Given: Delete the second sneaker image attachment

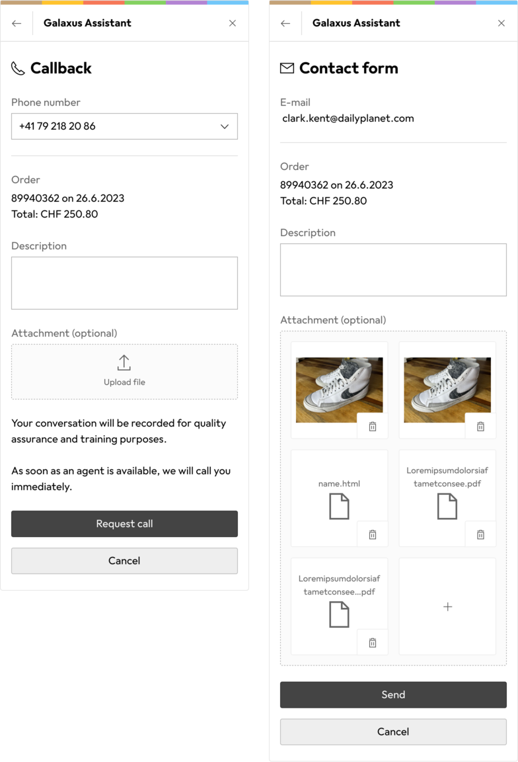Looking at the screenshot, I should pos(480,427).
